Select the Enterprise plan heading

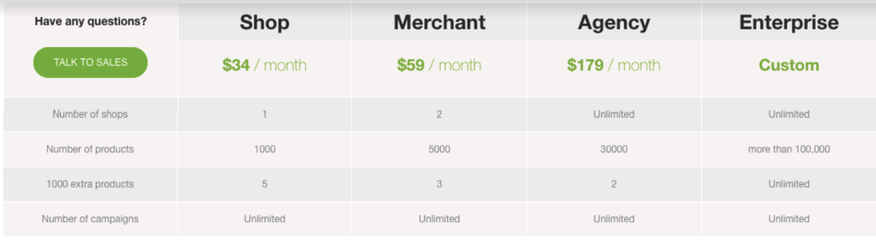pyautogui.click(x=789, y=23)
